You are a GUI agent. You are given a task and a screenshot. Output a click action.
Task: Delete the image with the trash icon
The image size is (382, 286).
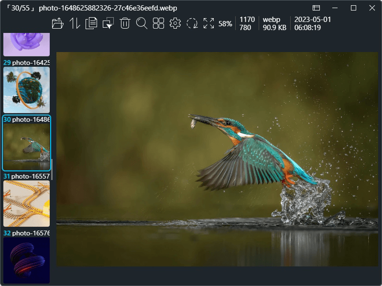pyautogui.click(x=125, y=23)
